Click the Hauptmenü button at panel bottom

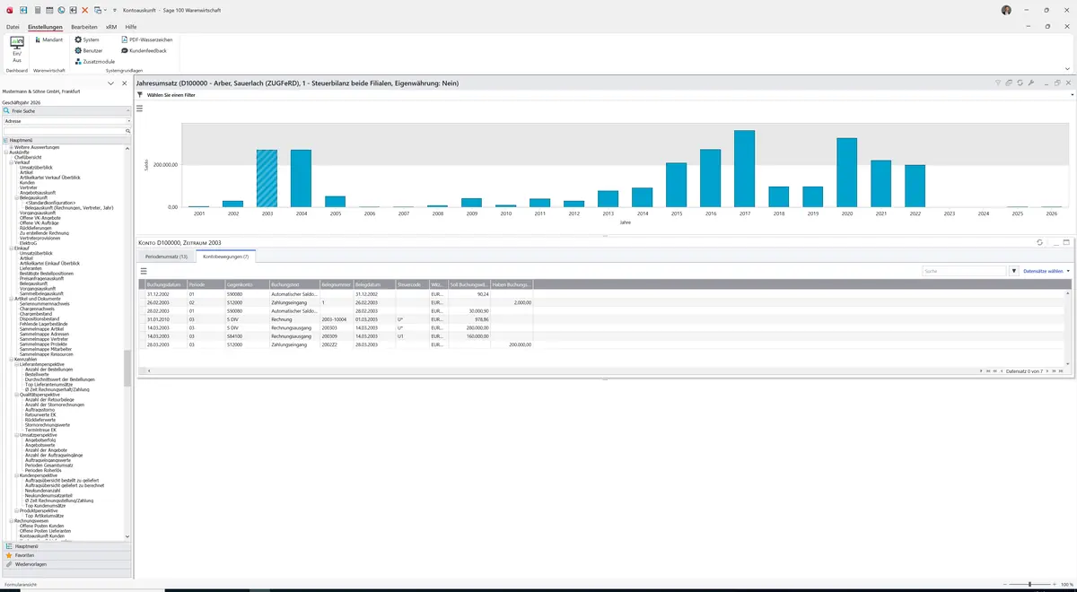tap(66, 546)
